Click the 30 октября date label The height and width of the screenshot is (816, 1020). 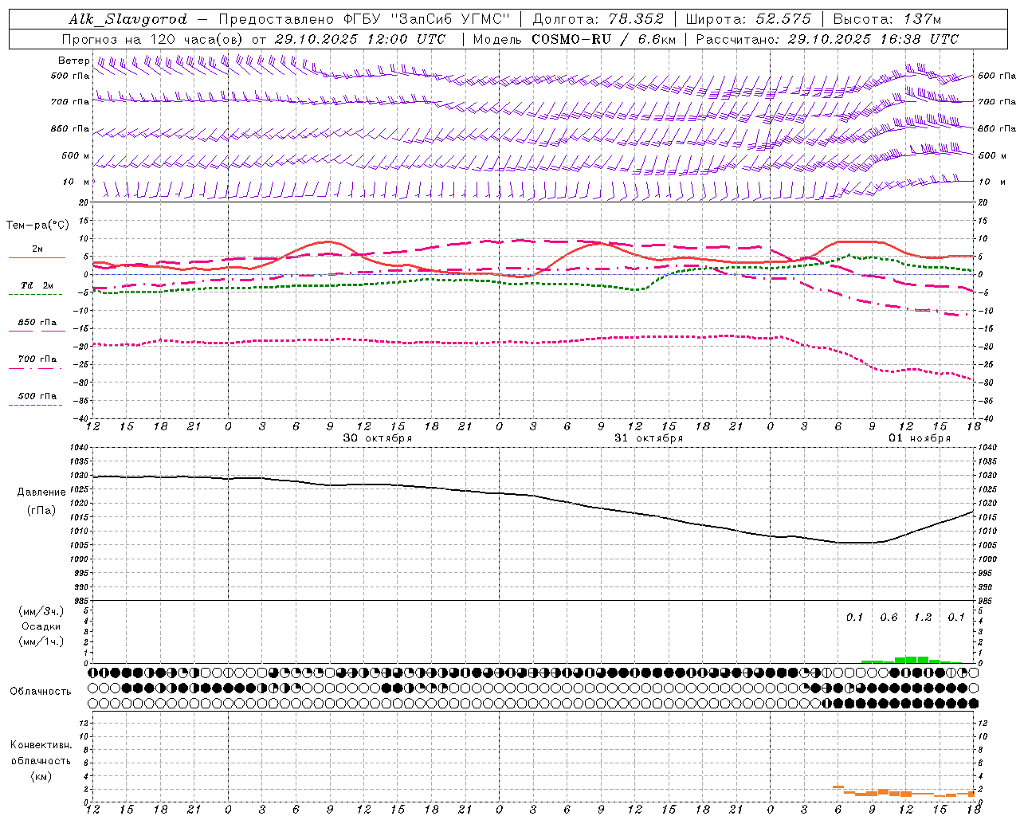click(x=378, y=438)
